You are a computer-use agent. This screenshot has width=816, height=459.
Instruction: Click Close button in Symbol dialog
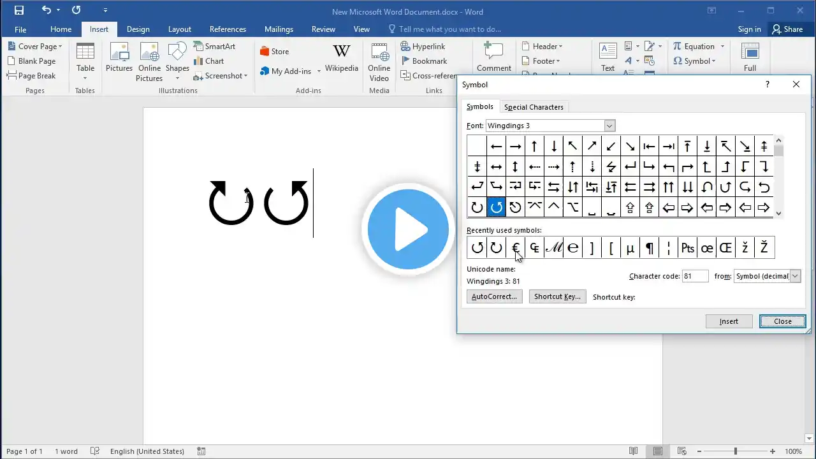coord(782,321)
